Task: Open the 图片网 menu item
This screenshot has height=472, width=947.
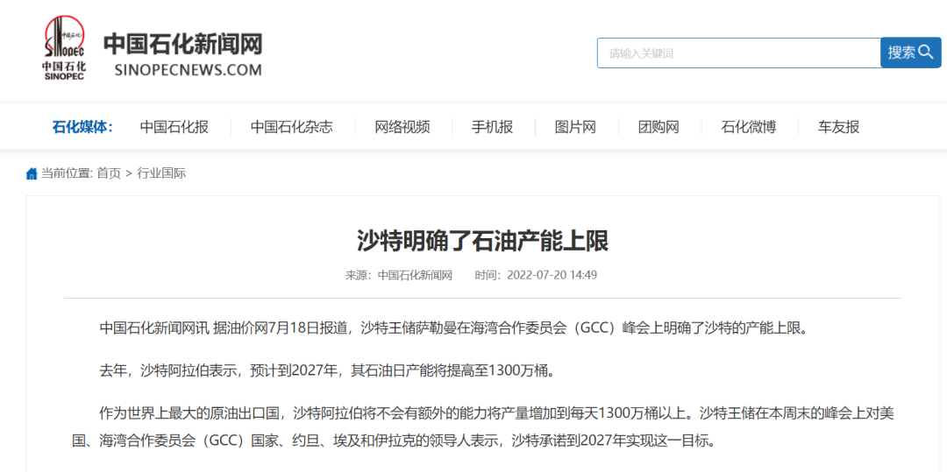Action: tap(575, 127)
